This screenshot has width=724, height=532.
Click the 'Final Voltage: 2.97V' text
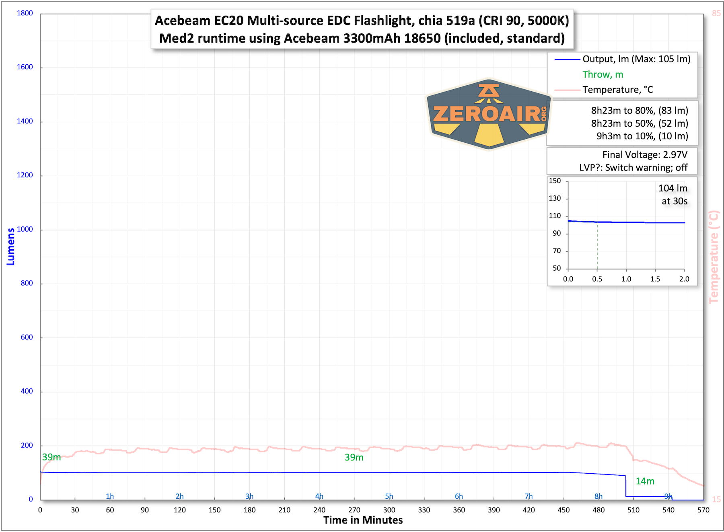[644, 155]
